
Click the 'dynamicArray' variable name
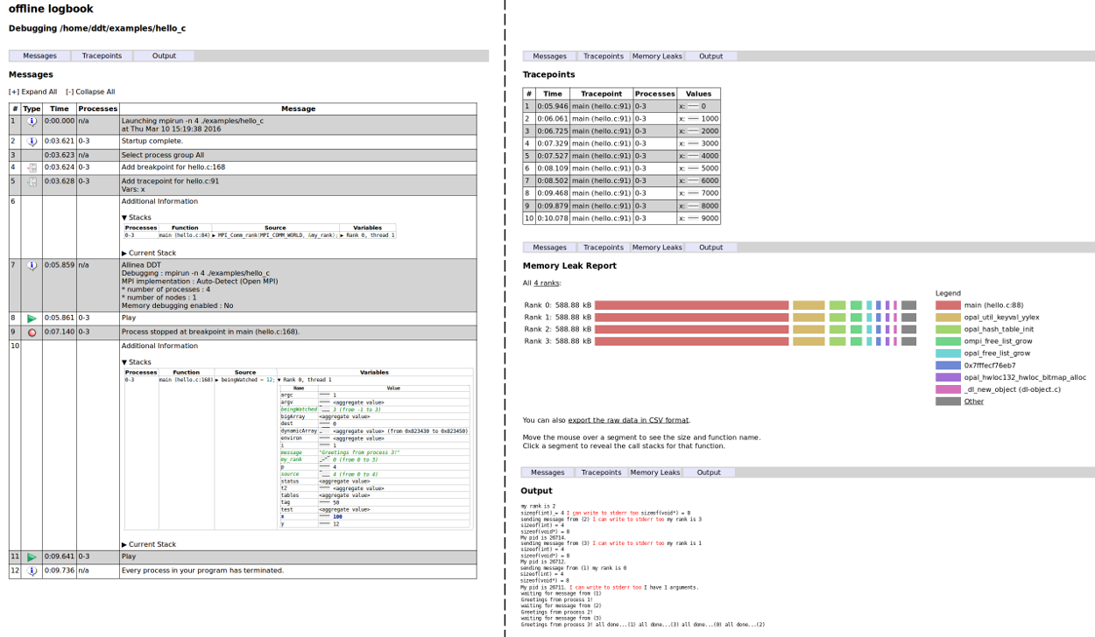point(298,431)
